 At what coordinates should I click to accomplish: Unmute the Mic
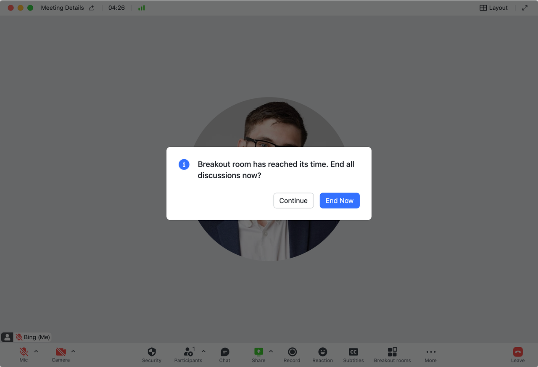(x=24, y=351)
